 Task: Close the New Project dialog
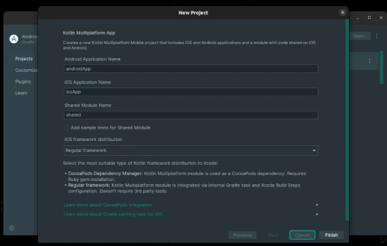(x=342, y=12)
